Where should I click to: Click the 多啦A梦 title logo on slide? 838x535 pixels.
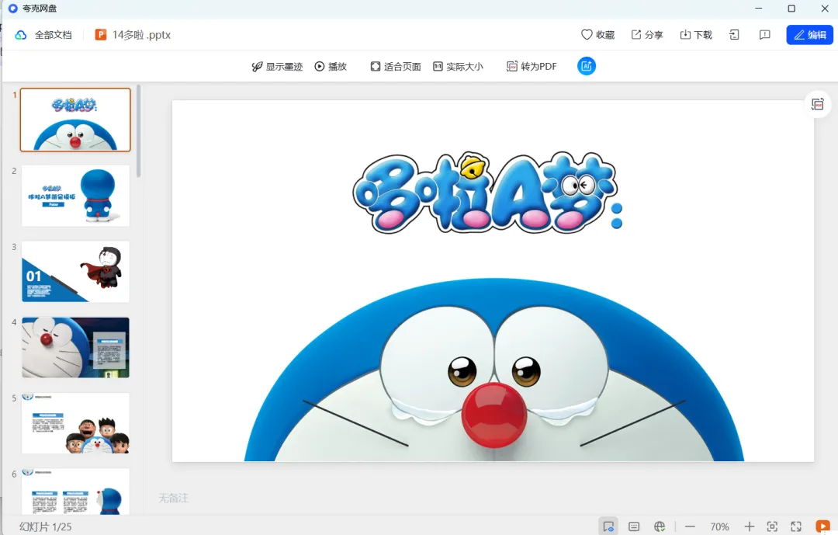487,193
